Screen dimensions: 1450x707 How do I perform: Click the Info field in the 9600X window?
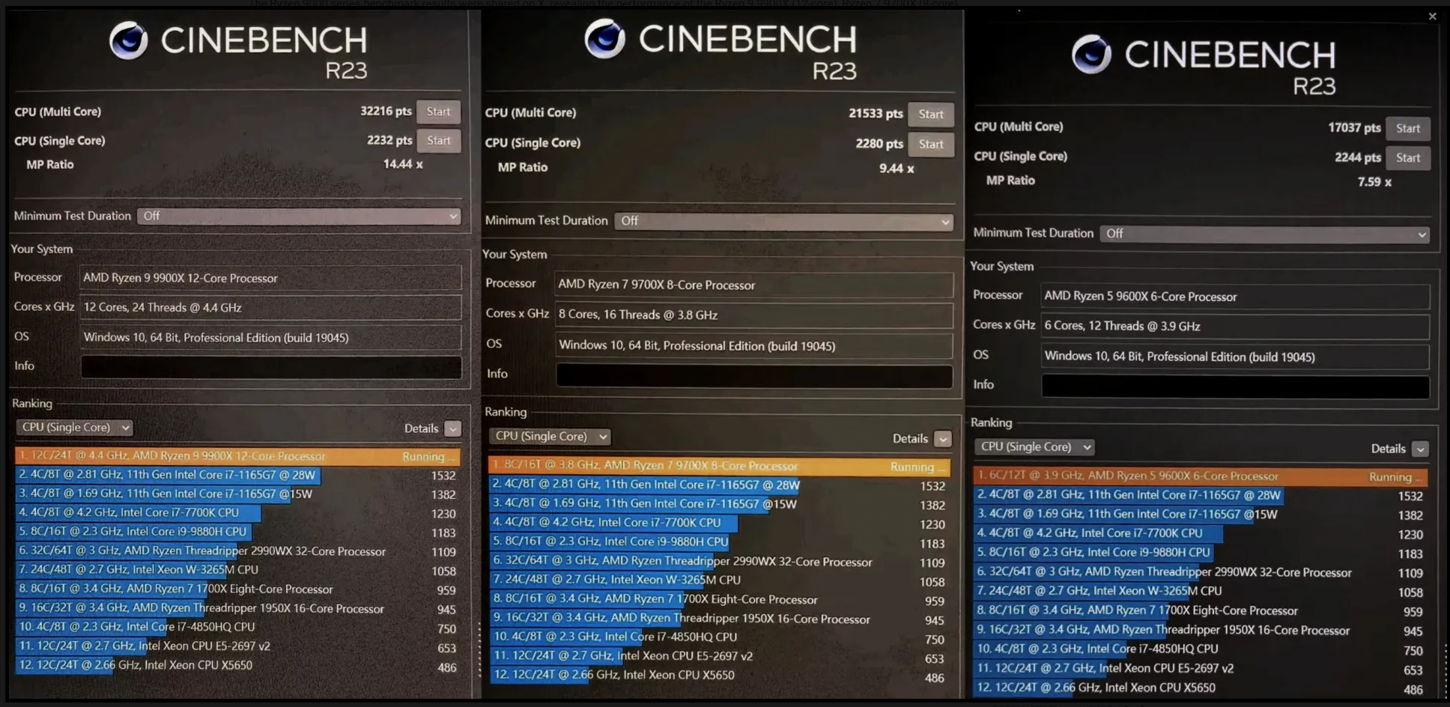[1236, 386]
